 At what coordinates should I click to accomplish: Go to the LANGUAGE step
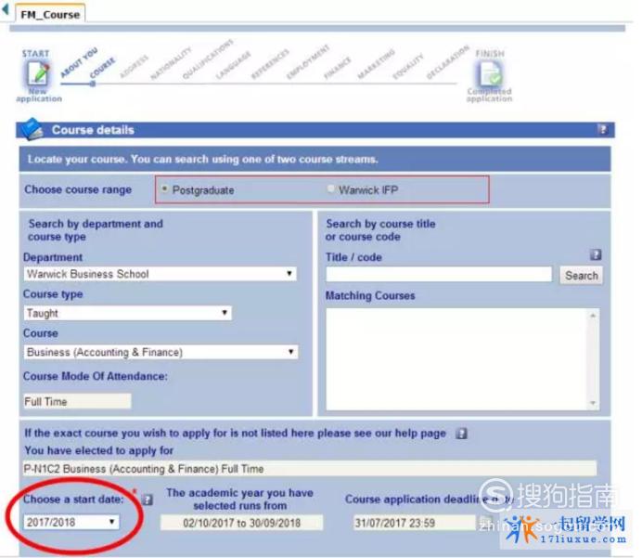234,65
